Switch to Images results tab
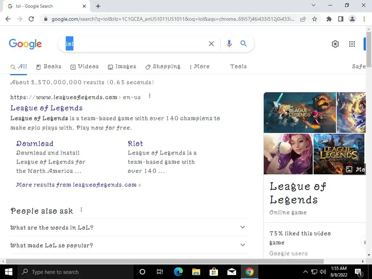Screen dimensions: 372x279 click(x=122, y=67)
